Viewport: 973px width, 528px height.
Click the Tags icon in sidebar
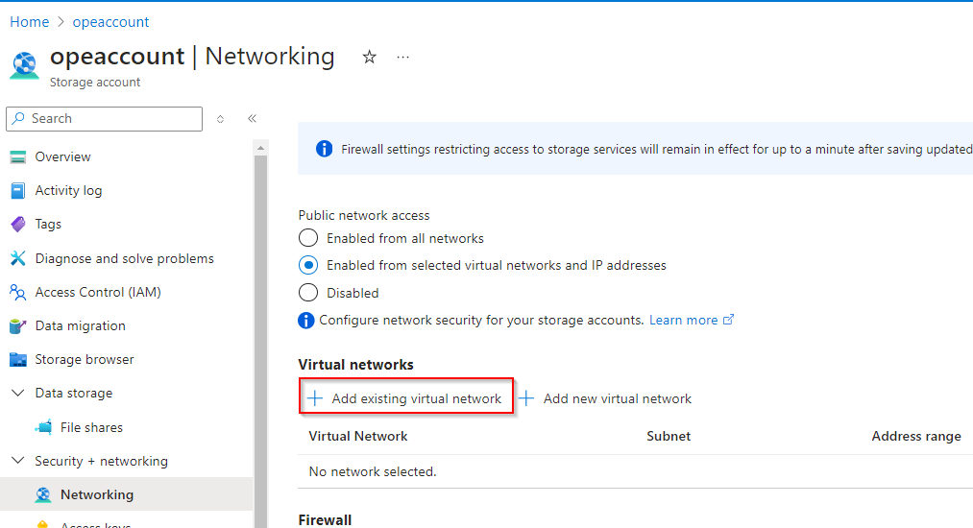coord(17,225)
